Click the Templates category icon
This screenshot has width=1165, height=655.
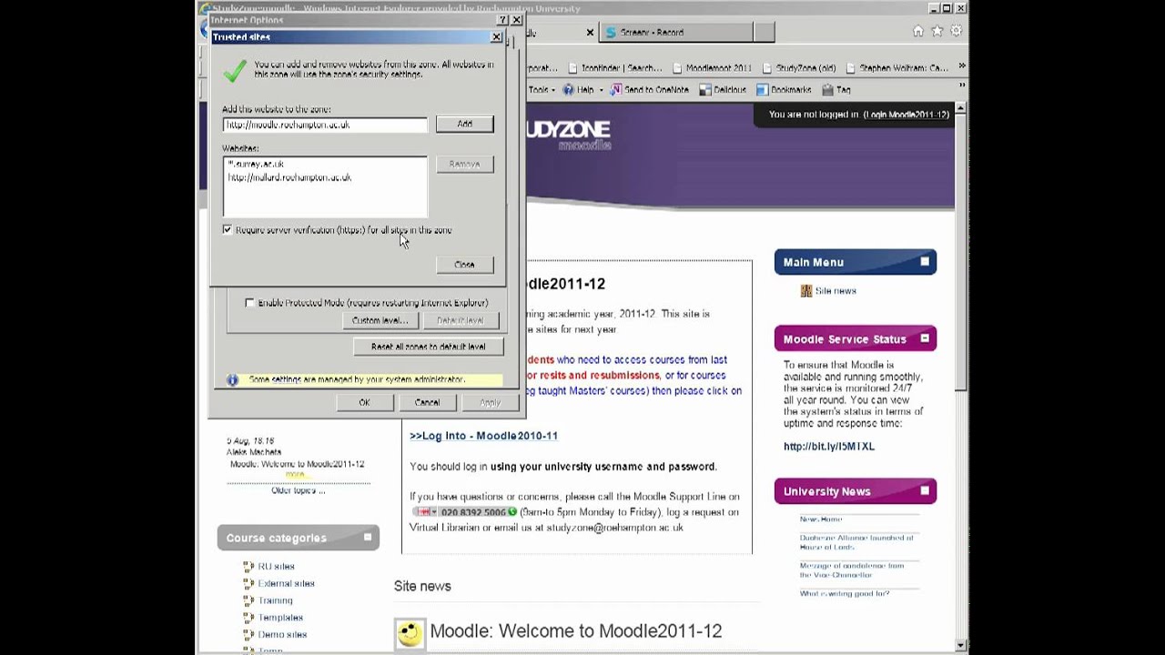pyautogui.click(x=248, y=619)
